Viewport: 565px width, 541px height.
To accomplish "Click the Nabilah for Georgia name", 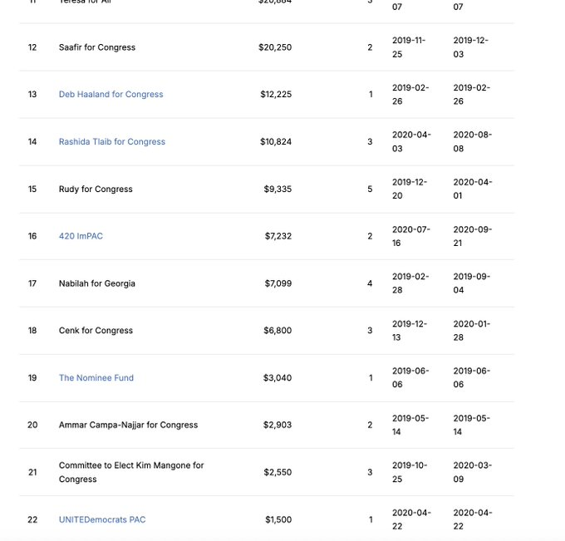I will [97, 283].
